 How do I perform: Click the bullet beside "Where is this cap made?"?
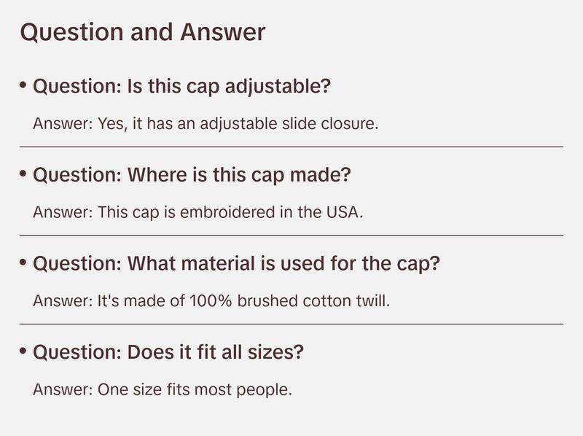(x=23, y=174)
